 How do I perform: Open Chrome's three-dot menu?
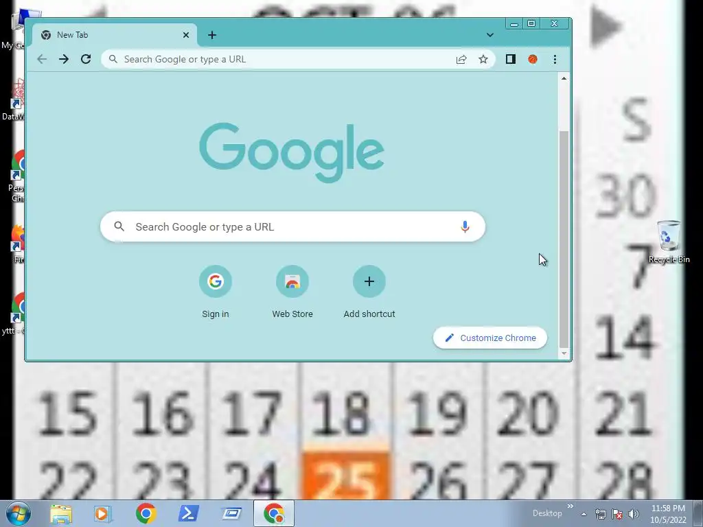555,59
